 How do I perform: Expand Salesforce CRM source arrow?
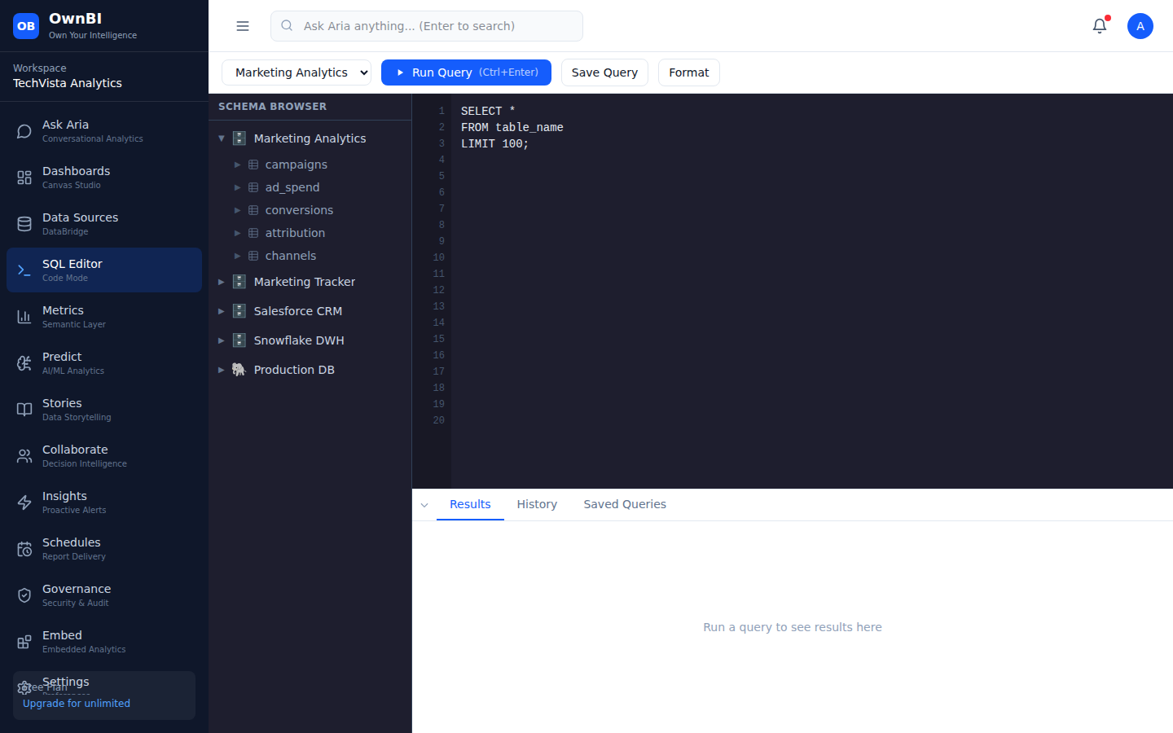click(x=222, y=311)
